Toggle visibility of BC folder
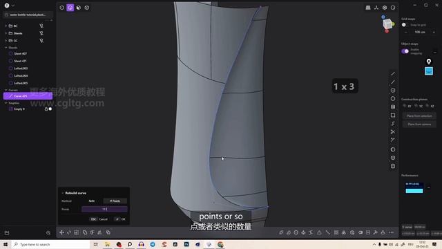This screenshot has width=442, height=249. (41, 26)
